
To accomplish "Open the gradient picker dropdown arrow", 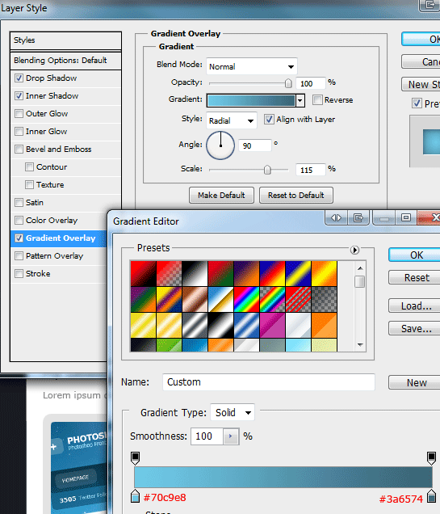I will (x=300, y=101).
